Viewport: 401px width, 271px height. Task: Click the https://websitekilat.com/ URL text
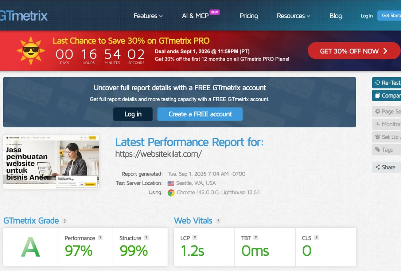pyautogui.click(x=159, y=154)
